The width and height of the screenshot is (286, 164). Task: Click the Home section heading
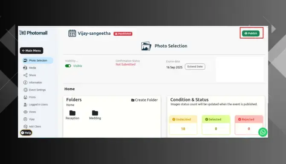click(70, 89)
